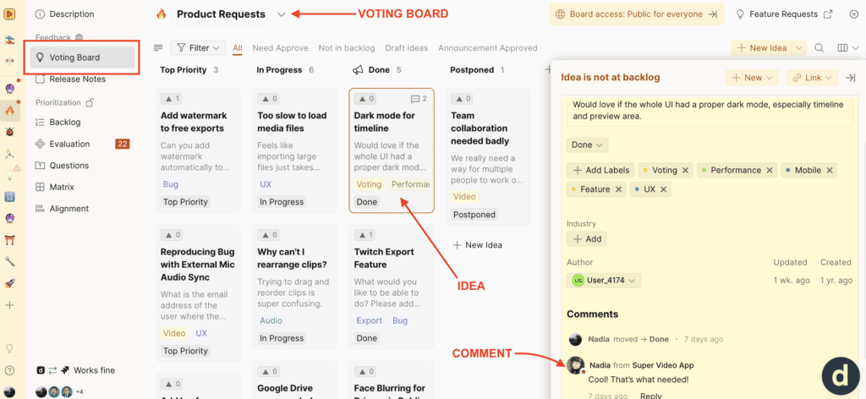
Task: Add new workspace with plus icon
Action: click(10, 305)
